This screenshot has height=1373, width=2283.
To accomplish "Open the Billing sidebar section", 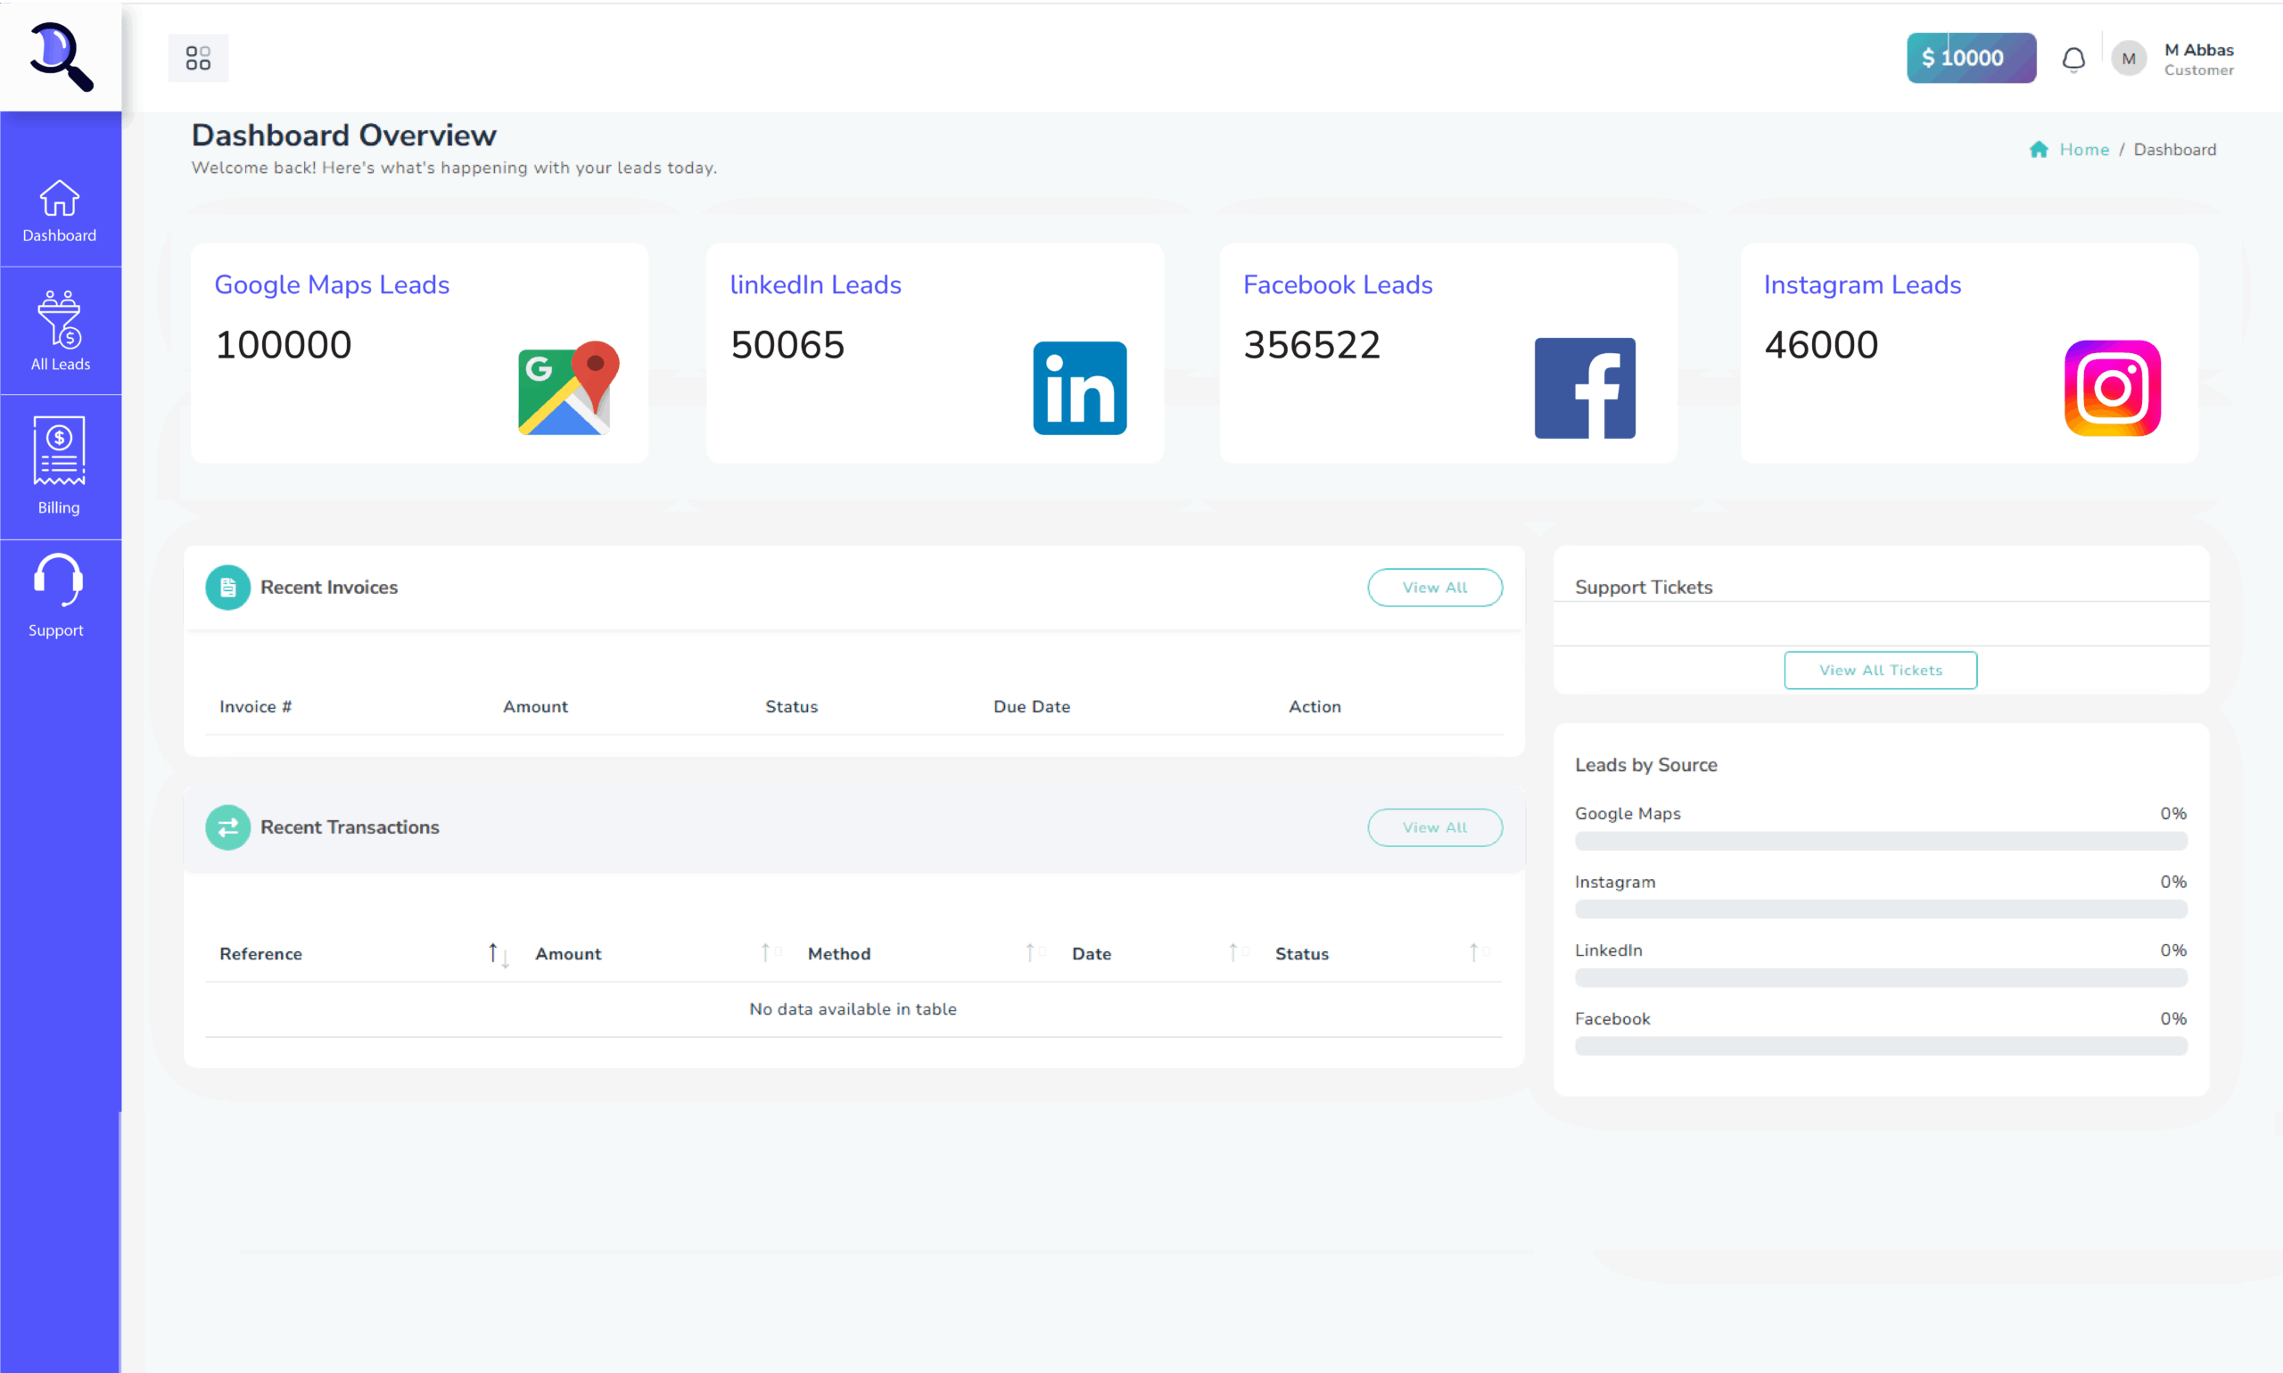I will 59,465.
